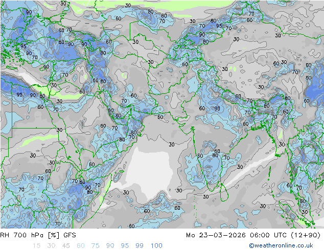Click the legend value 90 in the color scale
Screen dimensions: 324x250
coord(110,246)
